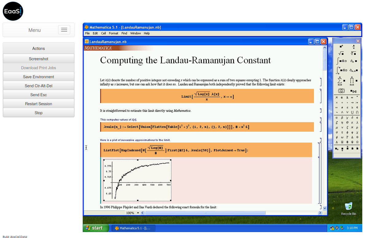Open the Help menu

[147, 33]
